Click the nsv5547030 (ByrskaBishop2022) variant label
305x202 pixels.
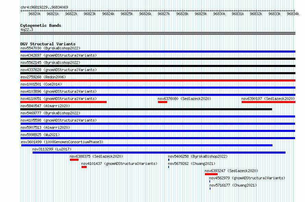click(x=50, y=48)
